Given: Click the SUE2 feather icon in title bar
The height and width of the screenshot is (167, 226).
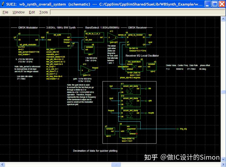Looking at the screenshot, I should (3, 4).
